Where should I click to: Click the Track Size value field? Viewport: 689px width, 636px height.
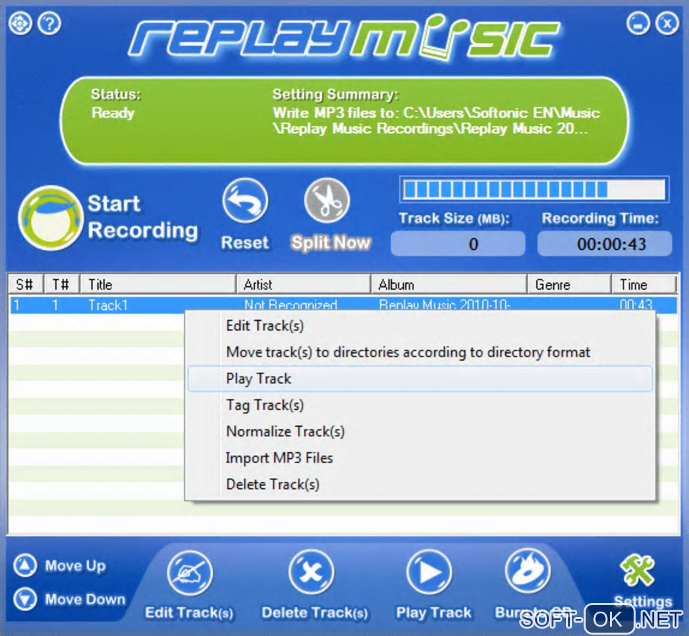pyautogui.click(x=458, y=244)
